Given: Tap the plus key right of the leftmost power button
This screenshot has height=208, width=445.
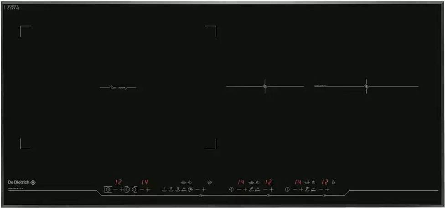Looking at the screenshot, I should pyautogui.click(x=122, y=189).
